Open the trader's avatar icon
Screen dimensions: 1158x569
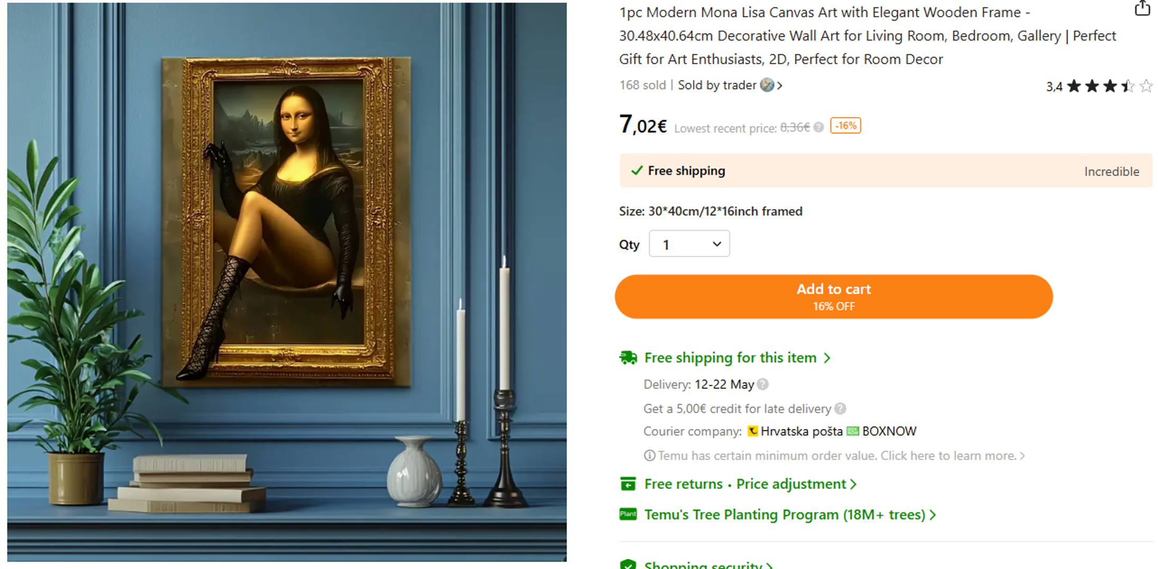point(767,85)
